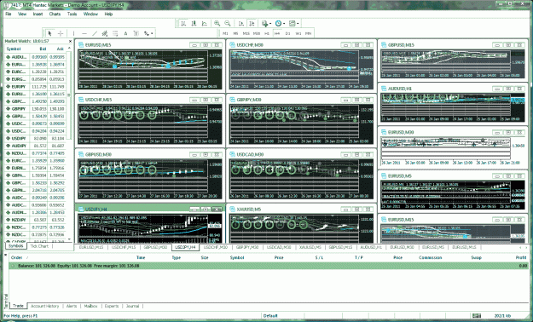Set timeframe to M1
This screenshot has height=322, width=533.
[x=225, y=33]
